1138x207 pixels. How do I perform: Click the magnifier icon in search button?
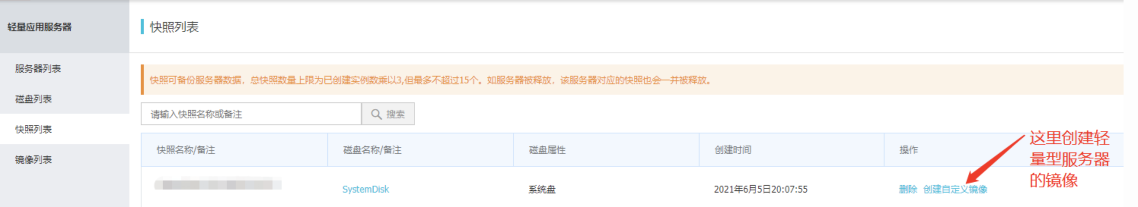(x=376, y=114)
